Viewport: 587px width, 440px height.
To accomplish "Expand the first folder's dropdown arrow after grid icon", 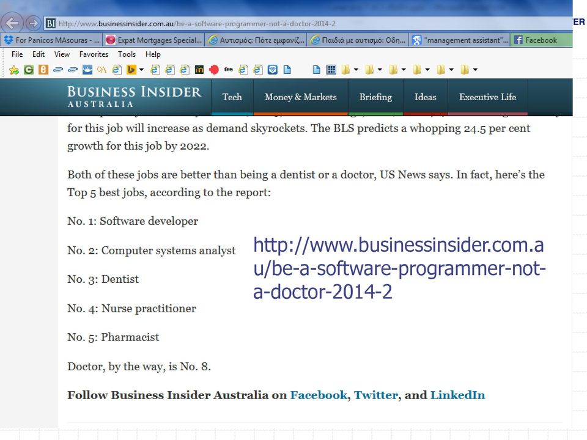I will tap(356, 70).
